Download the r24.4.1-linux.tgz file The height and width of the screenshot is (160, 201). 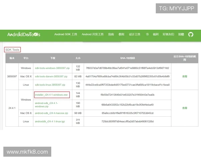(x=50, y=121)
